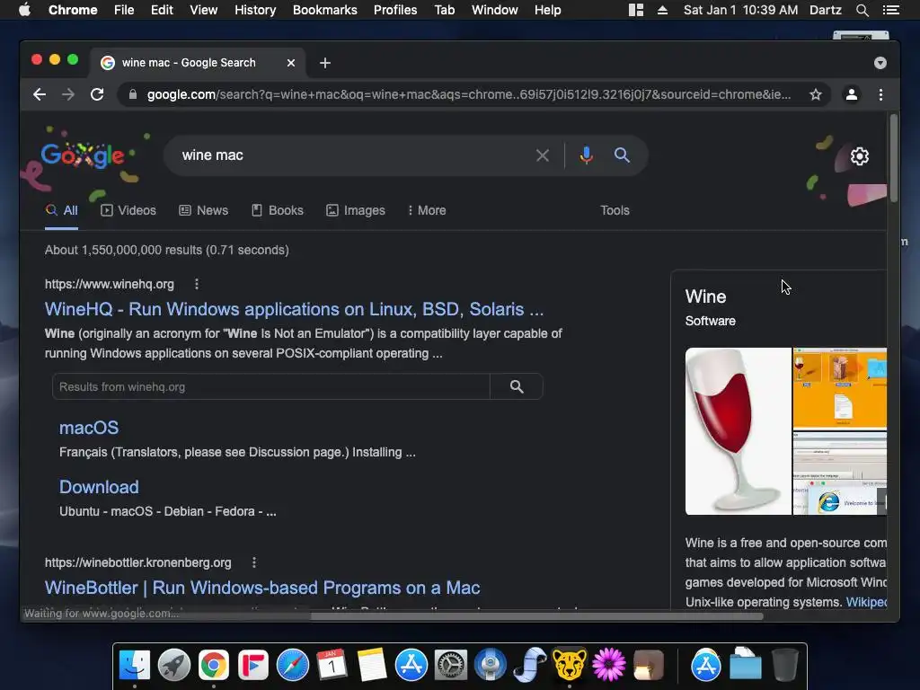Image resolution: width=920 pixels, height=690 pixels.
Task: Open the yellow cheetah app in dock
Action: pyautogui.click(x=569, y=666)
